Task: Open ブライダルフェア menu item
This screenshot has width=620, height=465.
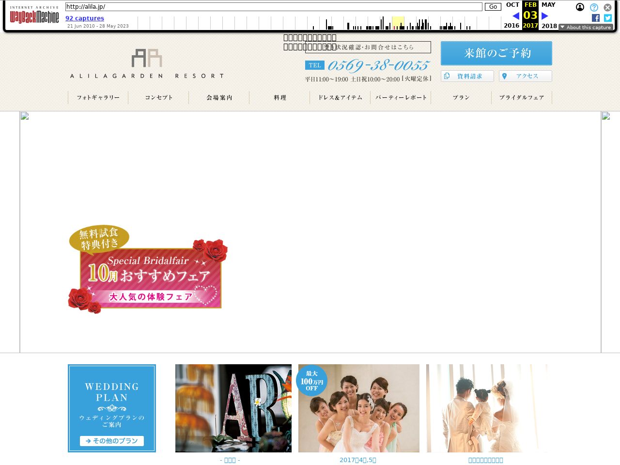Action: tap(522, 97)
